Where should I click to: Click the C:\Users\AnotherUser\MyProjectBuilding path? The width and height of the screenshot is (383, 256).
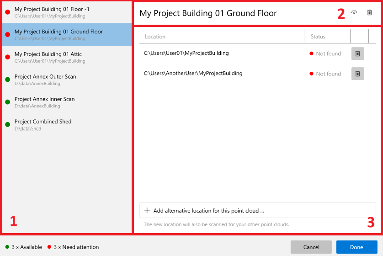pos(193,73)
